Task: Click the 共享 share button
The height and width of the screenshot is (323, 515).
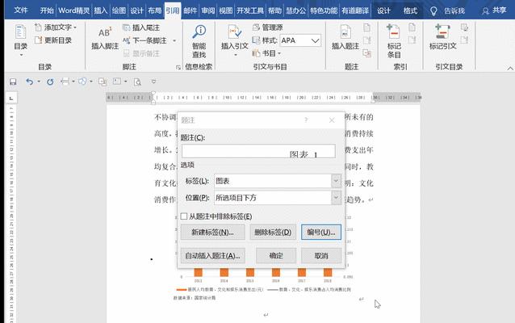Action: click(494, 10)
